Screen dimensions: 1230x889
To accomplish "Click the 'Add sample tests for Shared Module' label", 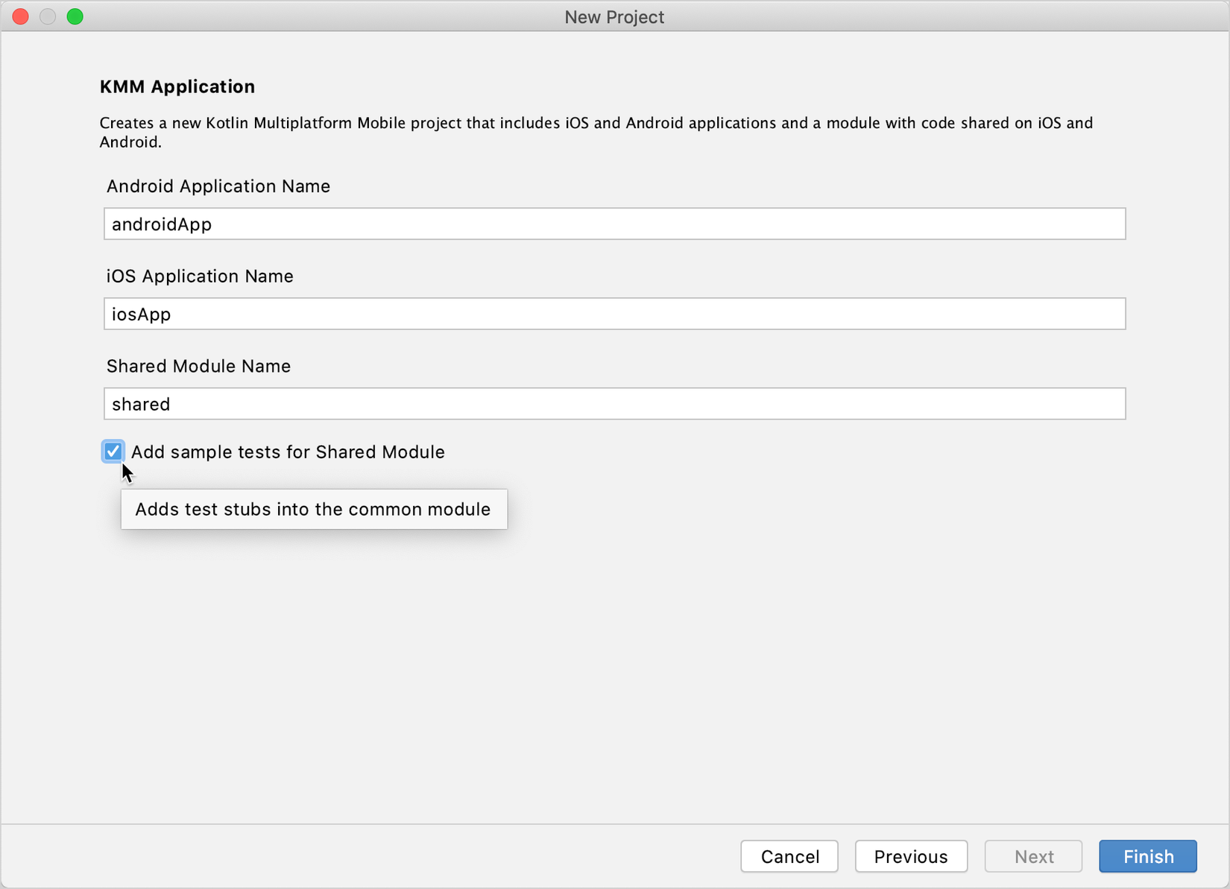I will pyautogui.click(x=288, y=452).
